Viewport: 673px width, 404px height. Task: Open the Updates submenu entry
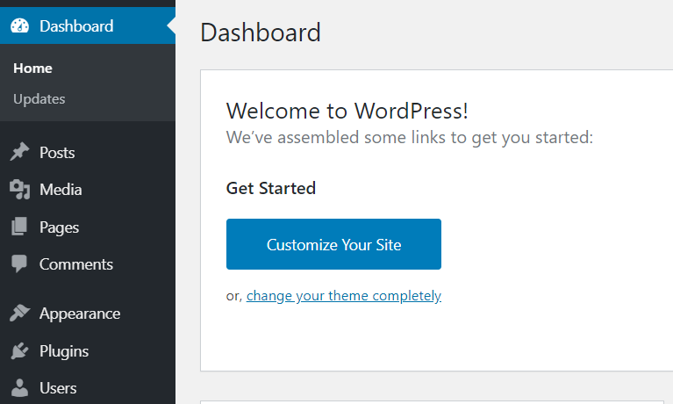[39, 99]
